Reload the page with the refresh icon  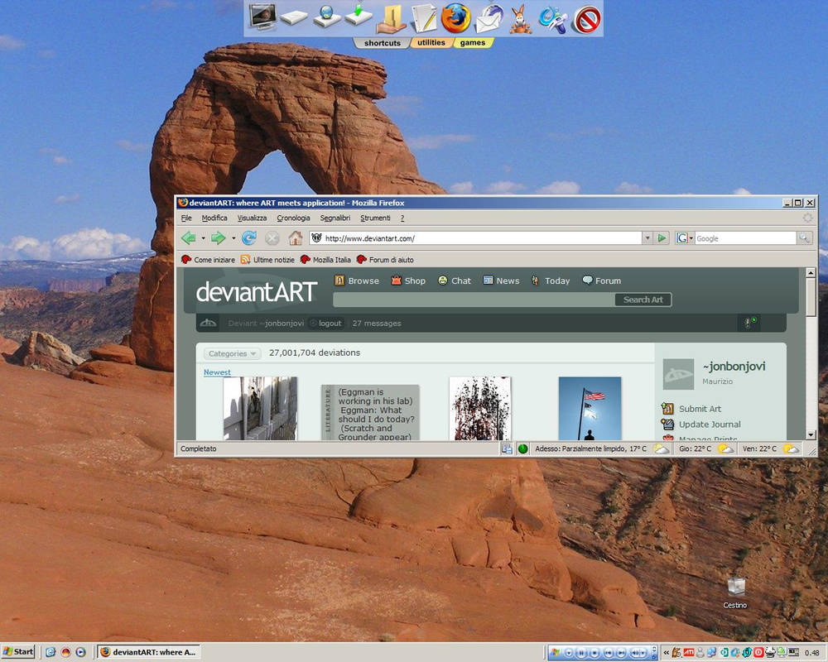pos(248,238)
